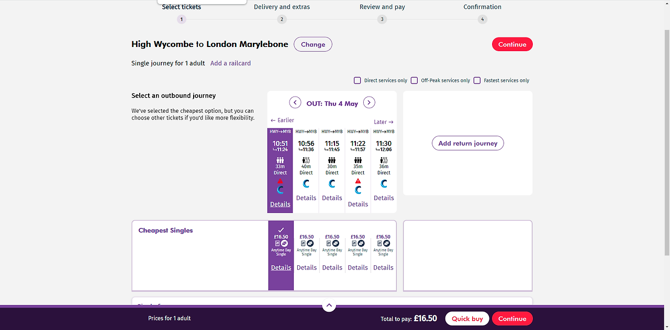The width and height of the screenshot is (670, 330).
Task: Click seat availability icon on 11:22 train
Action: (x=358, y=160)
